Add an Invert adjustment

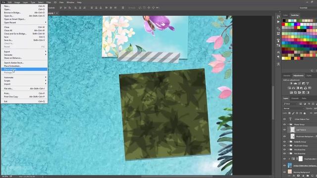[291, 92]
